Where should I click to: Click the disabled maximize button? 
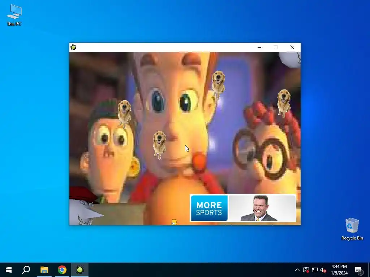pyautogui.click(x=276, y=47)
